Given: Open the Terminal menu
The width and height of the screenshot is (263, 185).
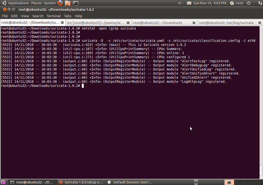Looking at the screenshot, I should click(53, 16).
